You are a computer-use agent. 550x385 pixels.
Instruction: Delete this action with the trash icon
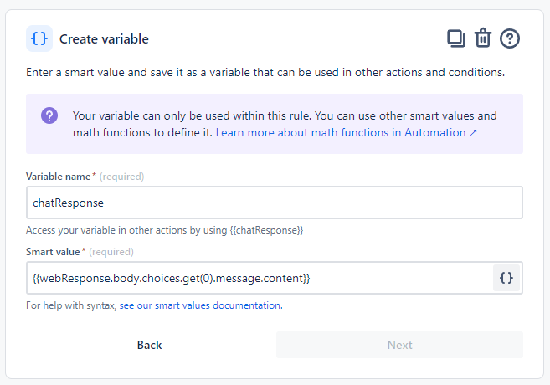pyautogui.click(x=482, y=38)
